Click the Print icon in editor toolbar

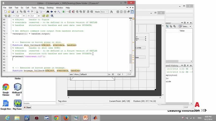(x=37, y=12)
